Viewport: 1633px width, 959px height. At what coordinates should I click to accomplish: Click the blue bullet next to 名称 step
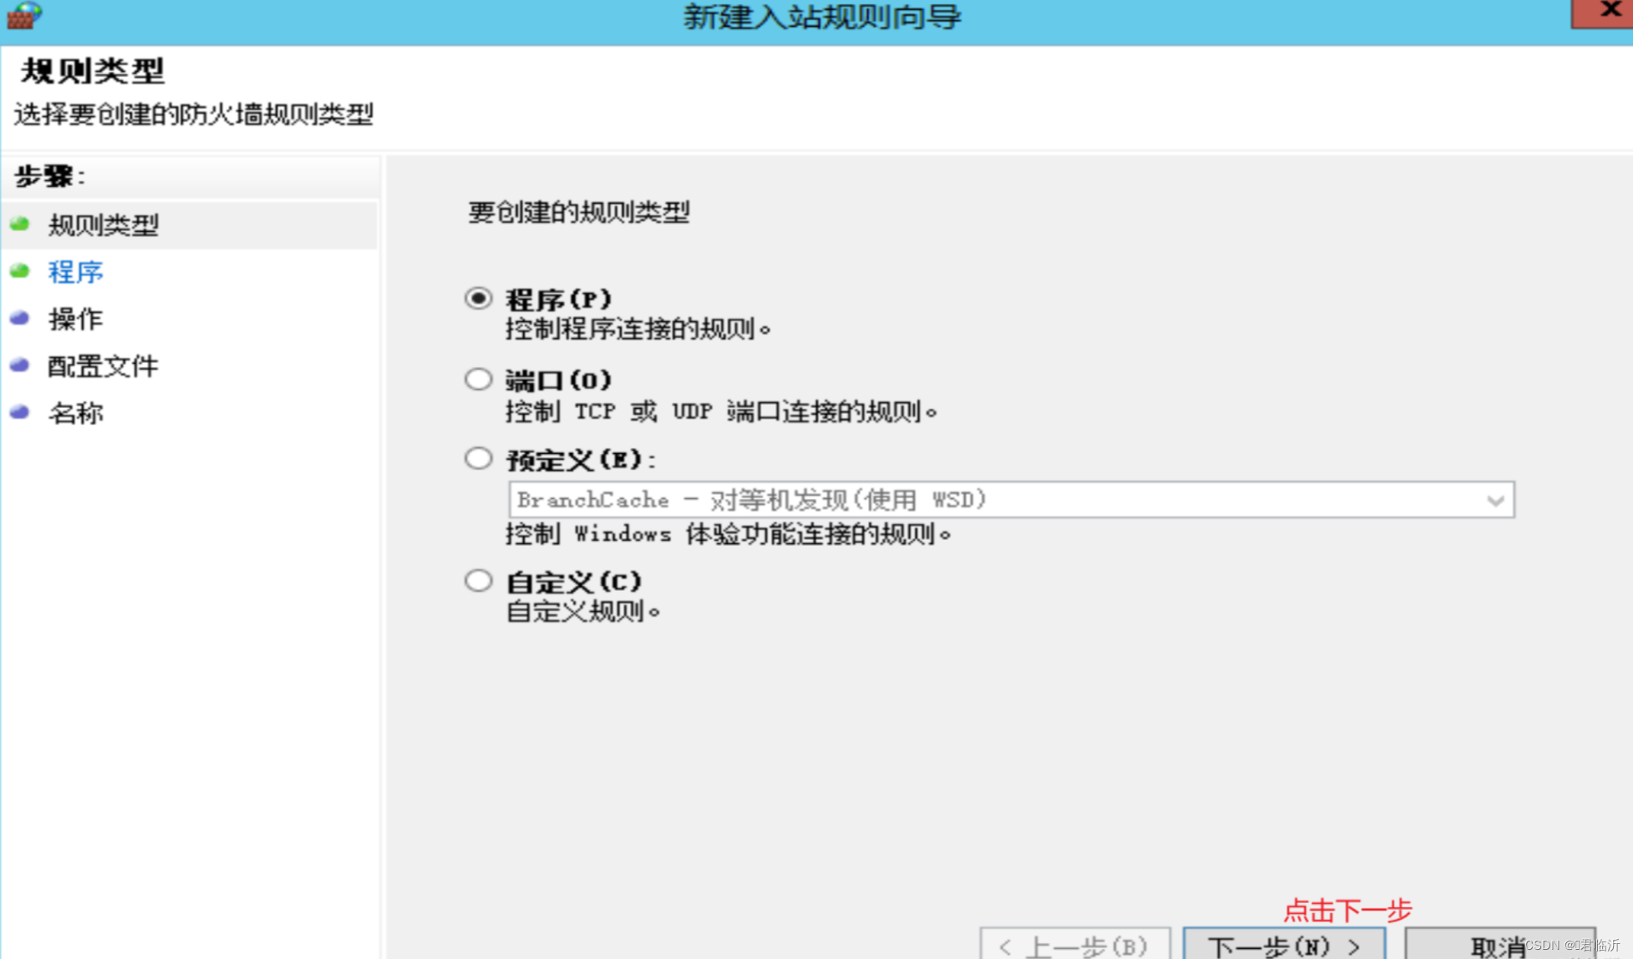click(x=20, y=412)
